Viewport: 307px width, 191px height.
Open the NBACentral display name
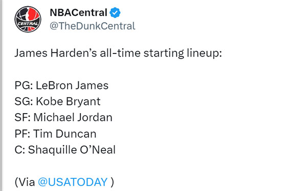(78, 13)
